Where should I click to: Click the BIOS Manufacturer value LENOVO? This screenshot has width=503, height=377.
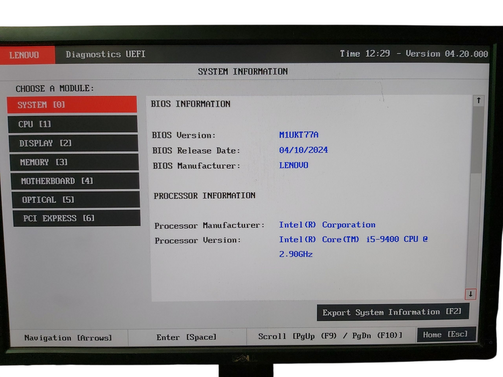click(x=293, y=165)
